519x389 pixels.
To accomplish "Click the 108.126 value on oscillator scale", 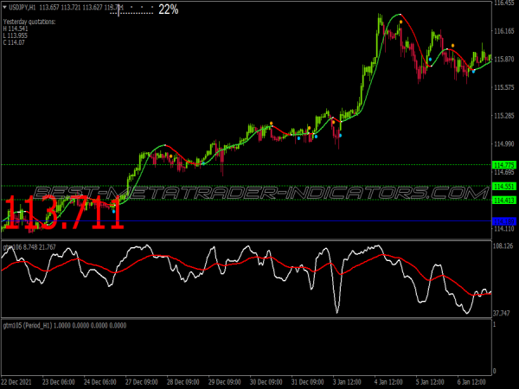I will [503, 247].
